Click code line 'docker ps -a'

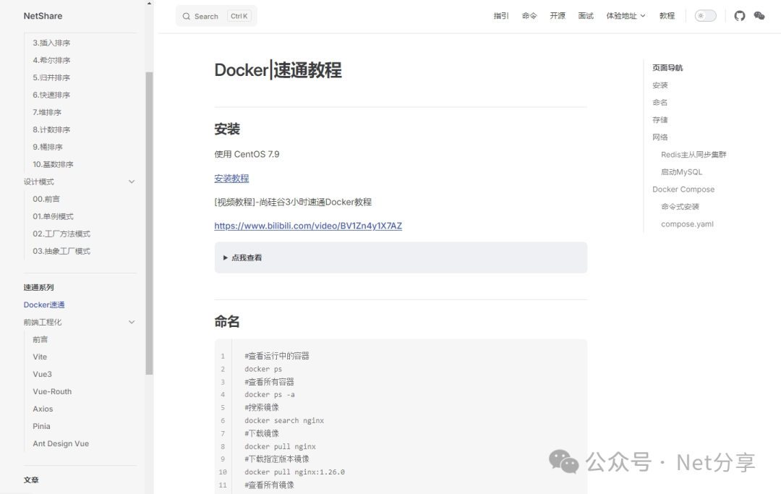(x=270, y=395)
